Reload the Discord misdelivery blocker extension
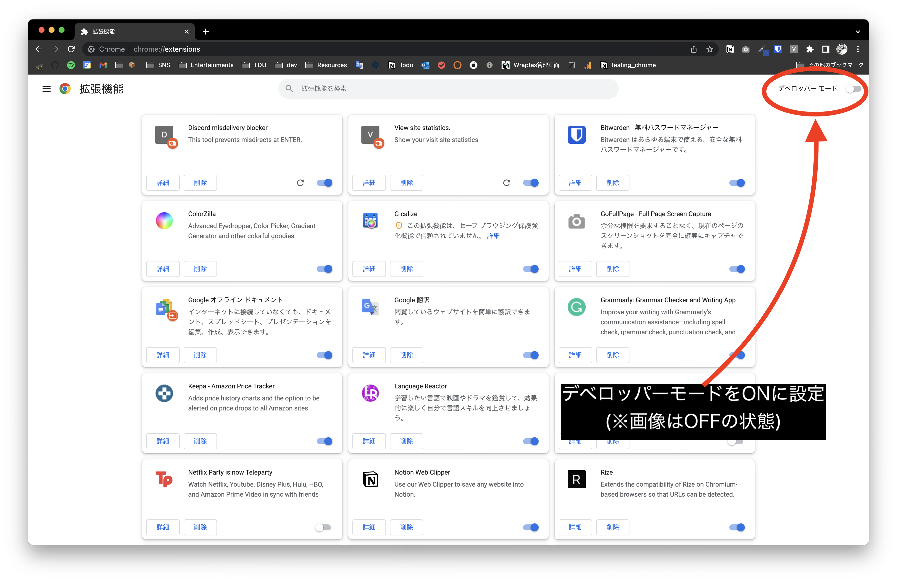Screen dimensions: 897x582 pyautogui.click(x=300, y=183)
